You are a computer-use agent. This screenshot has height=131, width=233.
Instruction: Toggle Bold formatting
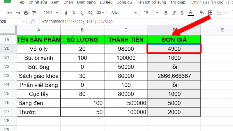point(166,13)
